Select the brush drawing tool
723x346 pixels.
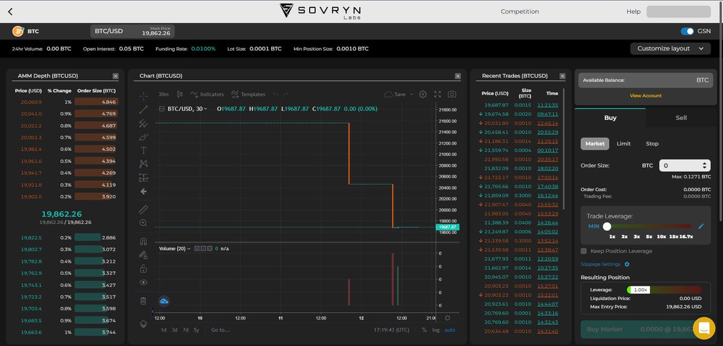pos(143,137)
